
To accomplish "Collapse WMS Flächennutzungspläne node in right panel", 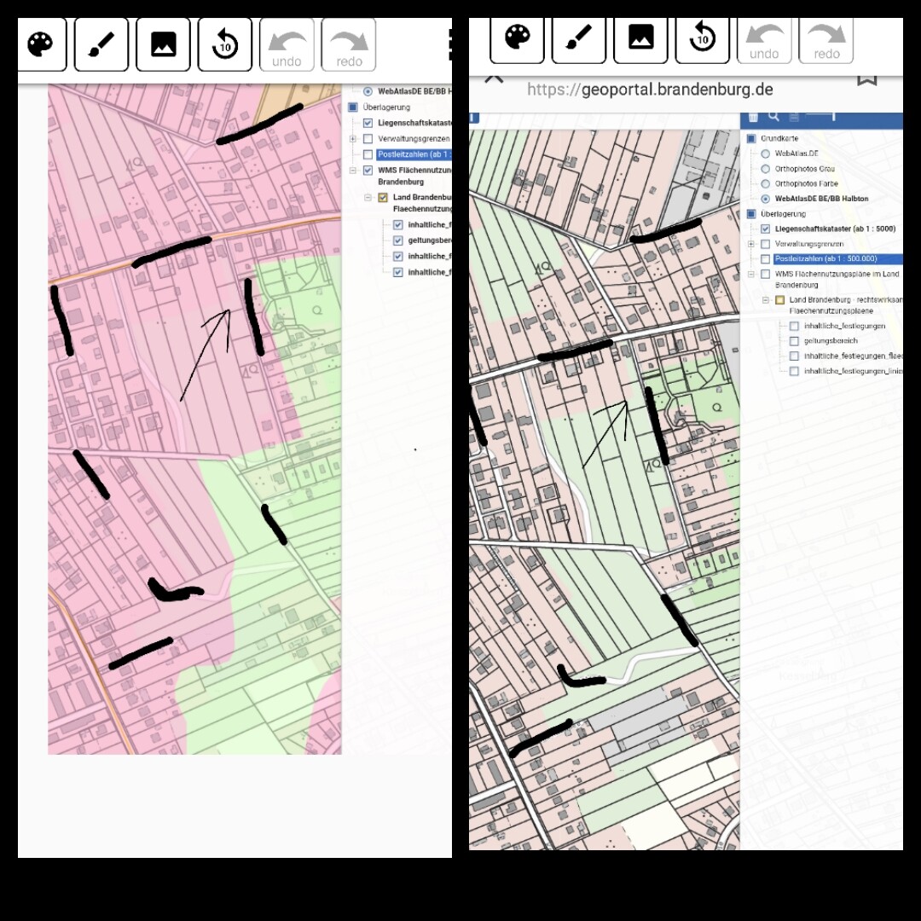I will pos(751,274).
